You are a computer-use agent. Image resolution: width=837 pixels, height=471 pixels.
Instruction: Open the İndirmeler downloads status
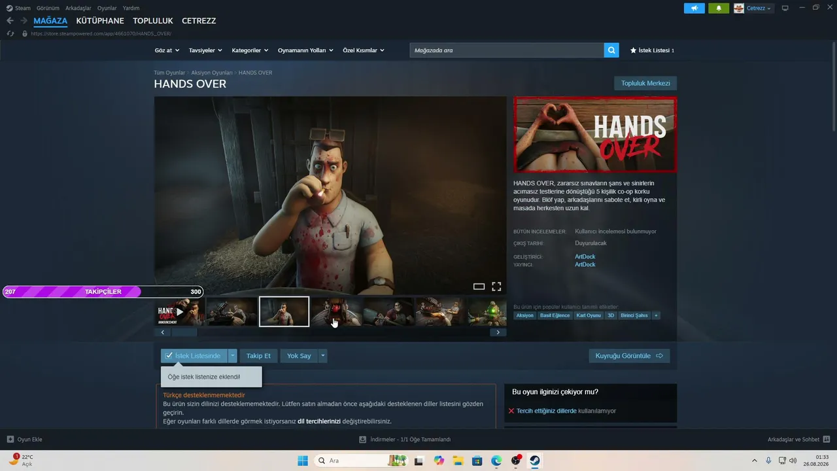[x=405, y=440]
